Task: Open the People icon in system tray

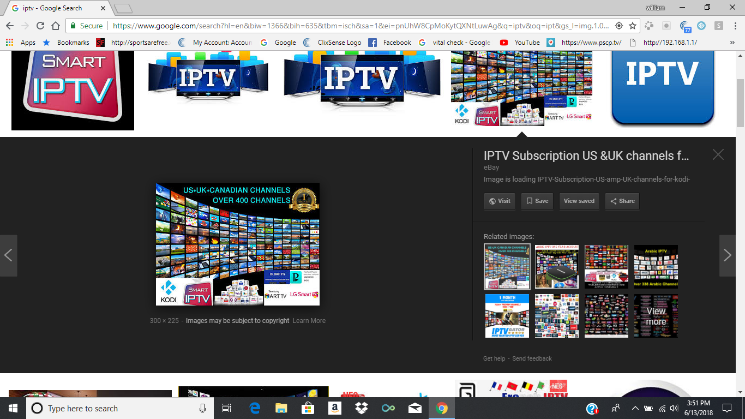Action: (616, 408)
